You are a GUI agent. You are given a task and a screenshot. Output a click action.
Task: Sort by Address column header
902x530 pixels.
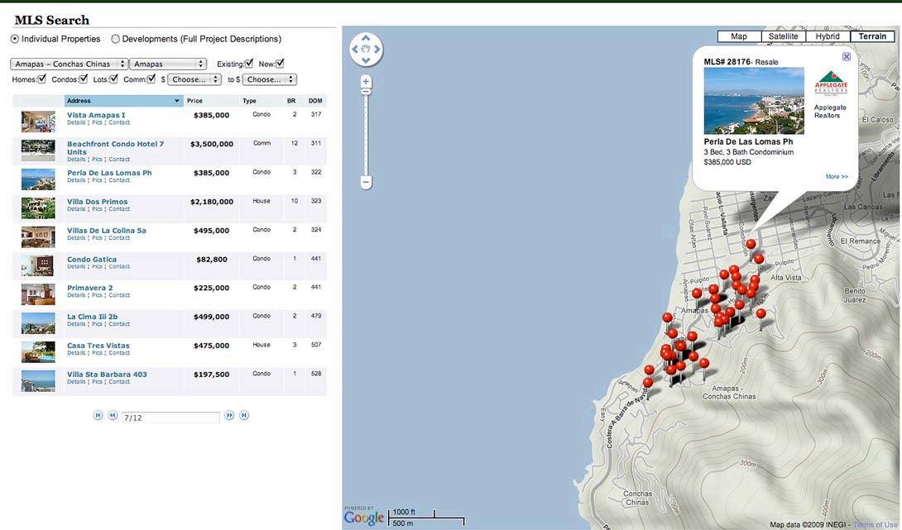tap(123, 101)
